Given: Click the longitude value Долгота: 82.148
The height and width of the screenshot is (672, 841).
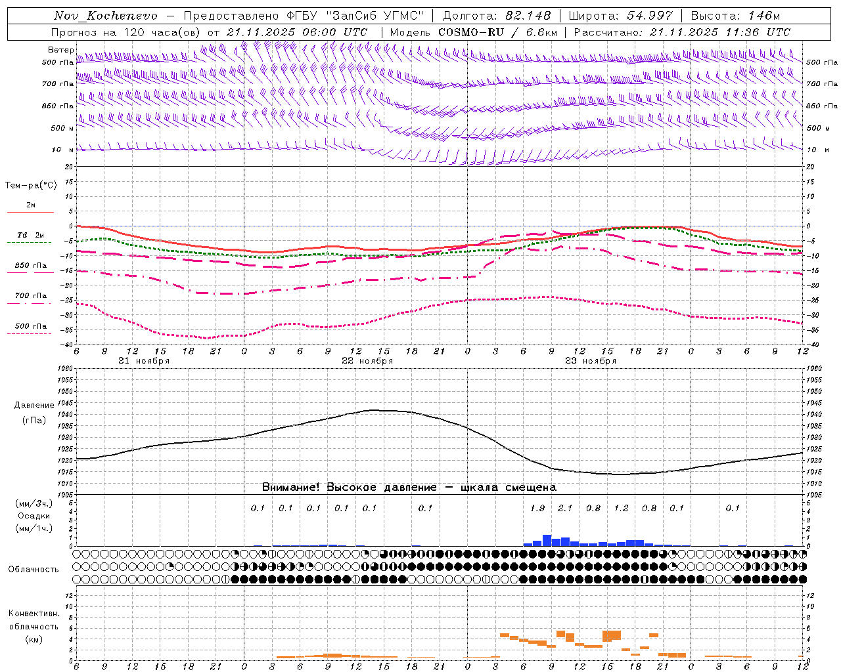Looking at the screenshot, I should (497, 16).
